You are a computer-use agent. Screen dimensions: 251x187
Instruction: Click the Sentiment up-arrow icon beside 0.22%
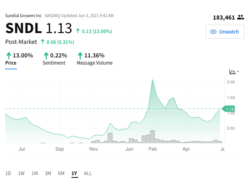pos(46,56)
